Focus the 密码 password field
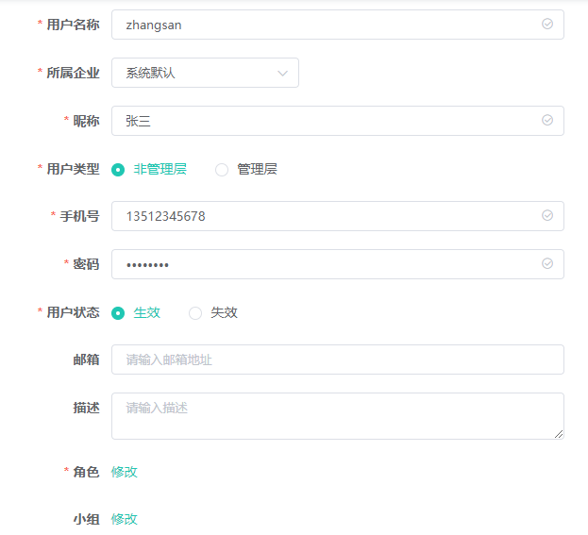Viewport: 588px width, 535px height. (338, 264)
